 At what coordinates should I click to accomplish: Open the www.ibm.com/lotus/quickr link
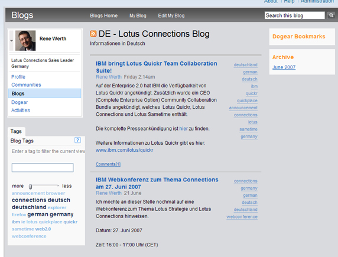[x=124, y=150]
